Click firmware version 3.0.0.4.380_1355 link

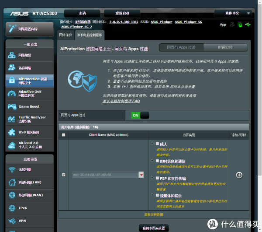click(124, 22)
